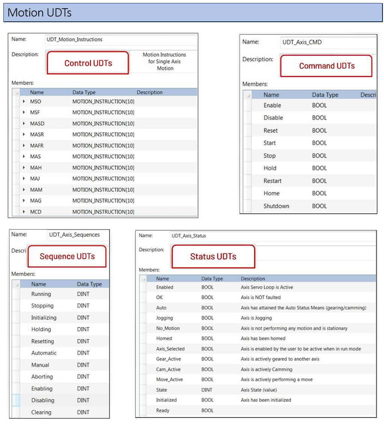Expand the MAH member arrow
384x425 pixels.
point(24,168)
